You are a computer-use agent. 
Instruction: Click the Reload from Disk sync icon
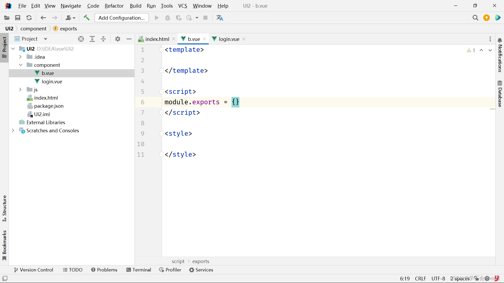click(x=29, y=18)
